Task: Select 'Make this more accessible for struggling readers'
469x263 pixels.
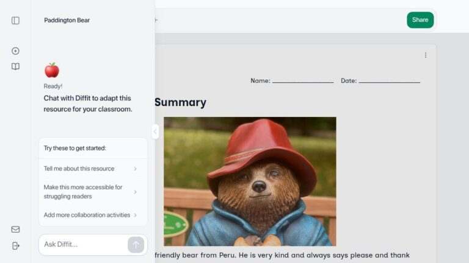Action: pos(93,192)
